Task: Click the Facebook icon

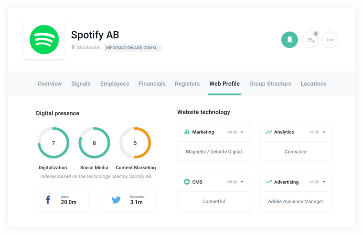Action: (48, 200)
